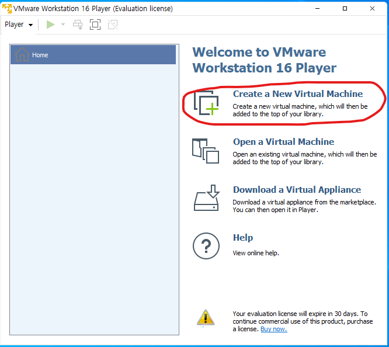Maximize the VMware Player window
The width and height of the screenshot is (389, 347).
(x=345, y=8)
